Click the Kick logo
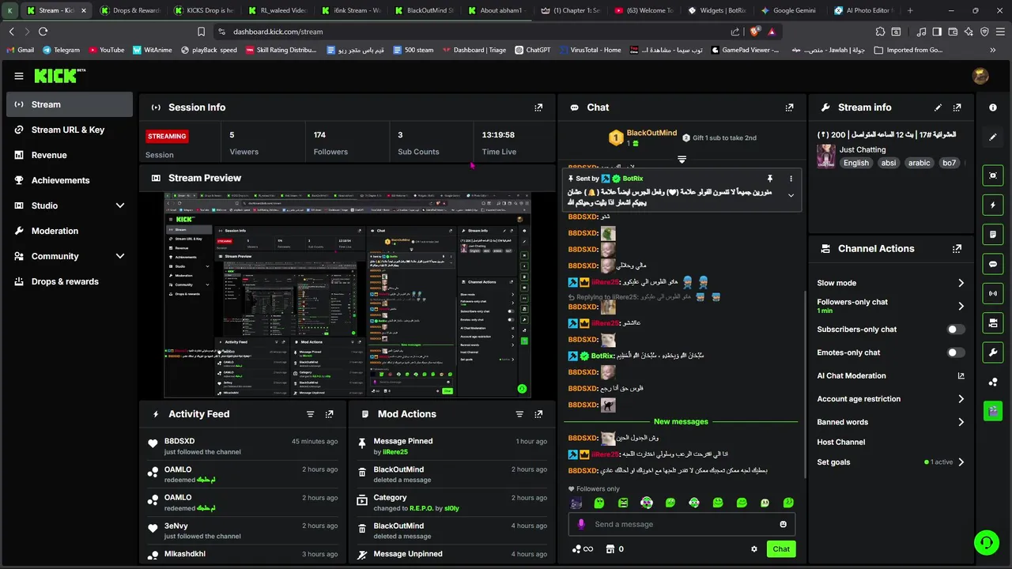 (60, 76)
